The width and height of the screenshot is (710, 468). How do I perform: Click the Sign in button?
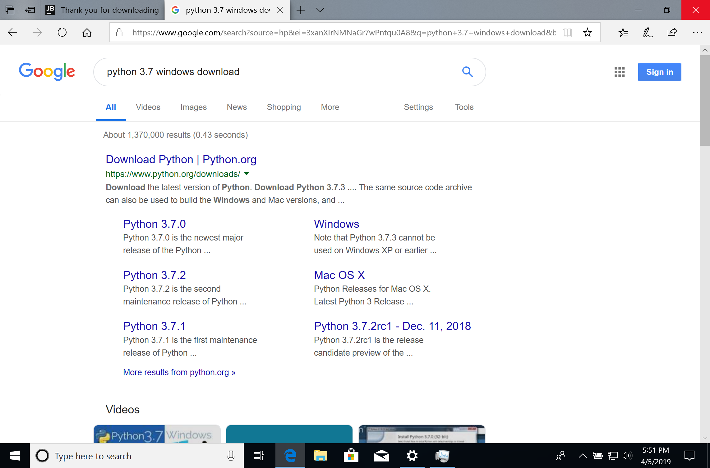(x=660, y=72)
